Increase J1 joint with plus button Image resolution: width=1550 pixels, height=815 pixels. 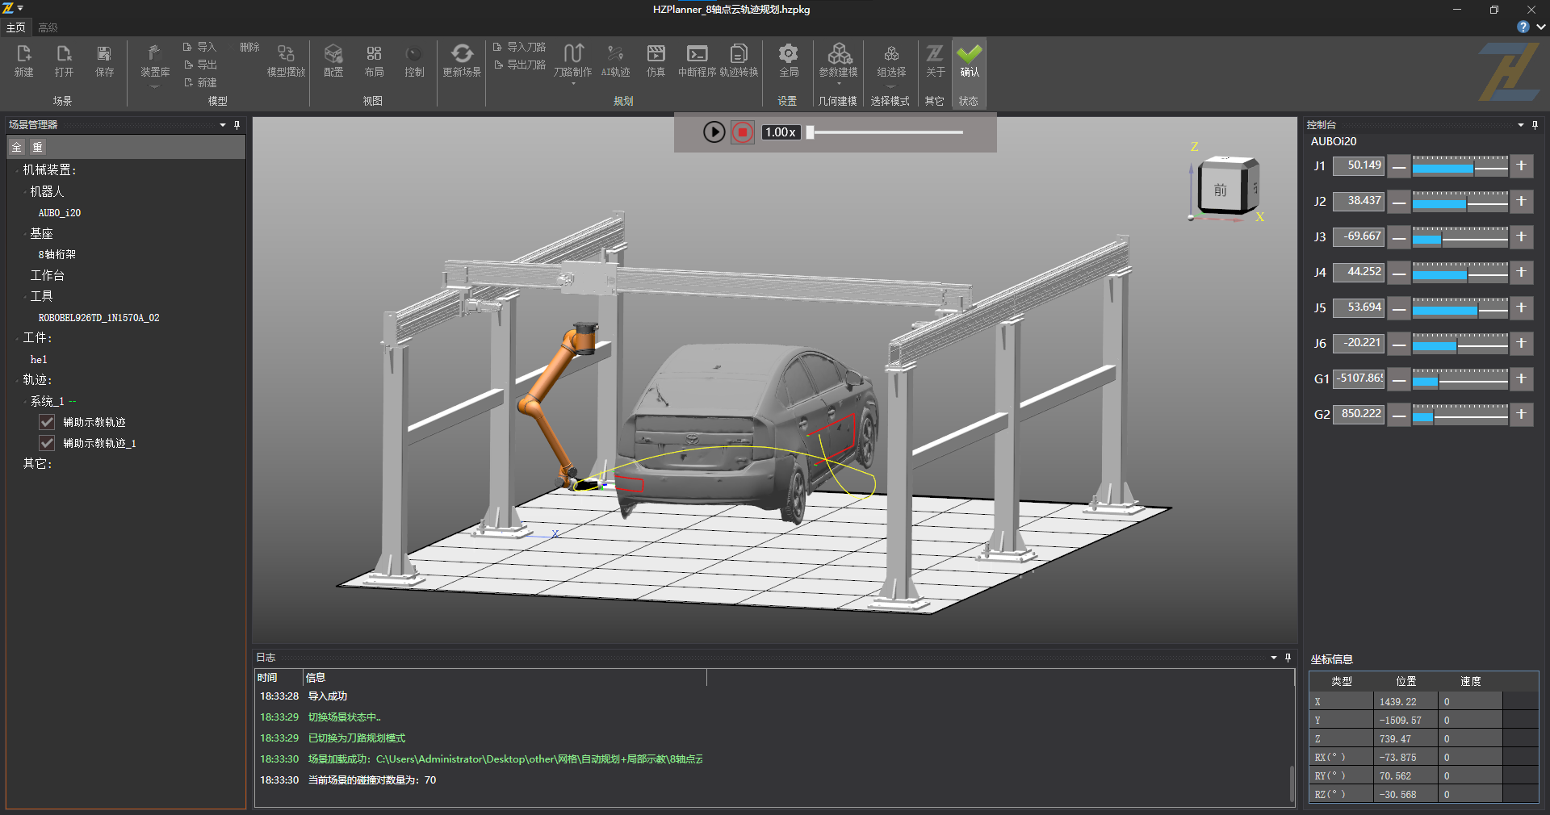[1521, 165]
